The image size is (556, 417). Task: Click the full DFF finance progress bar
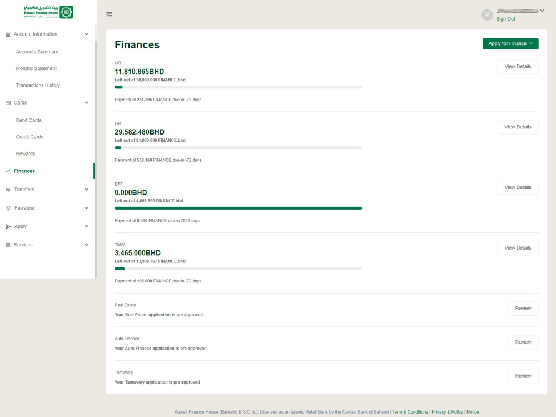pyautogui.click(x=239, y=208)
